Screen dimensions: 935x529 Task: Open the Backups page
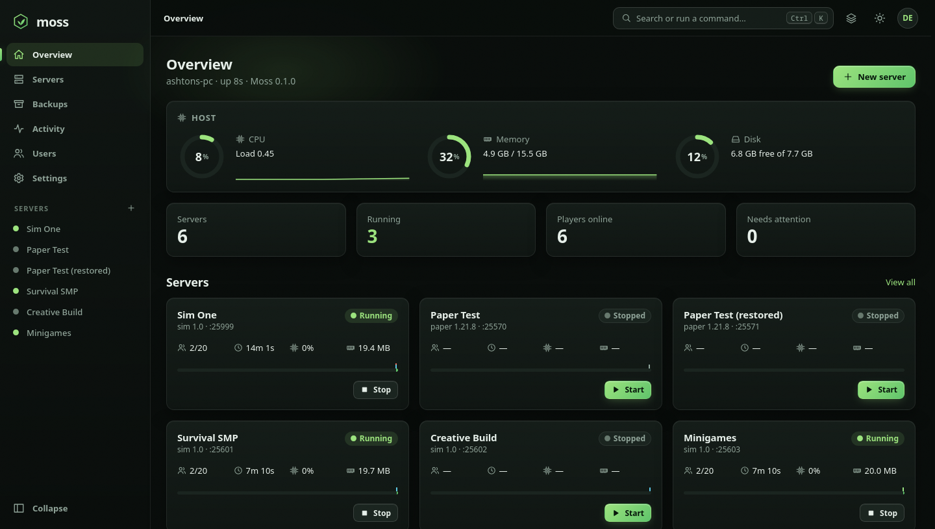(75, 104)
